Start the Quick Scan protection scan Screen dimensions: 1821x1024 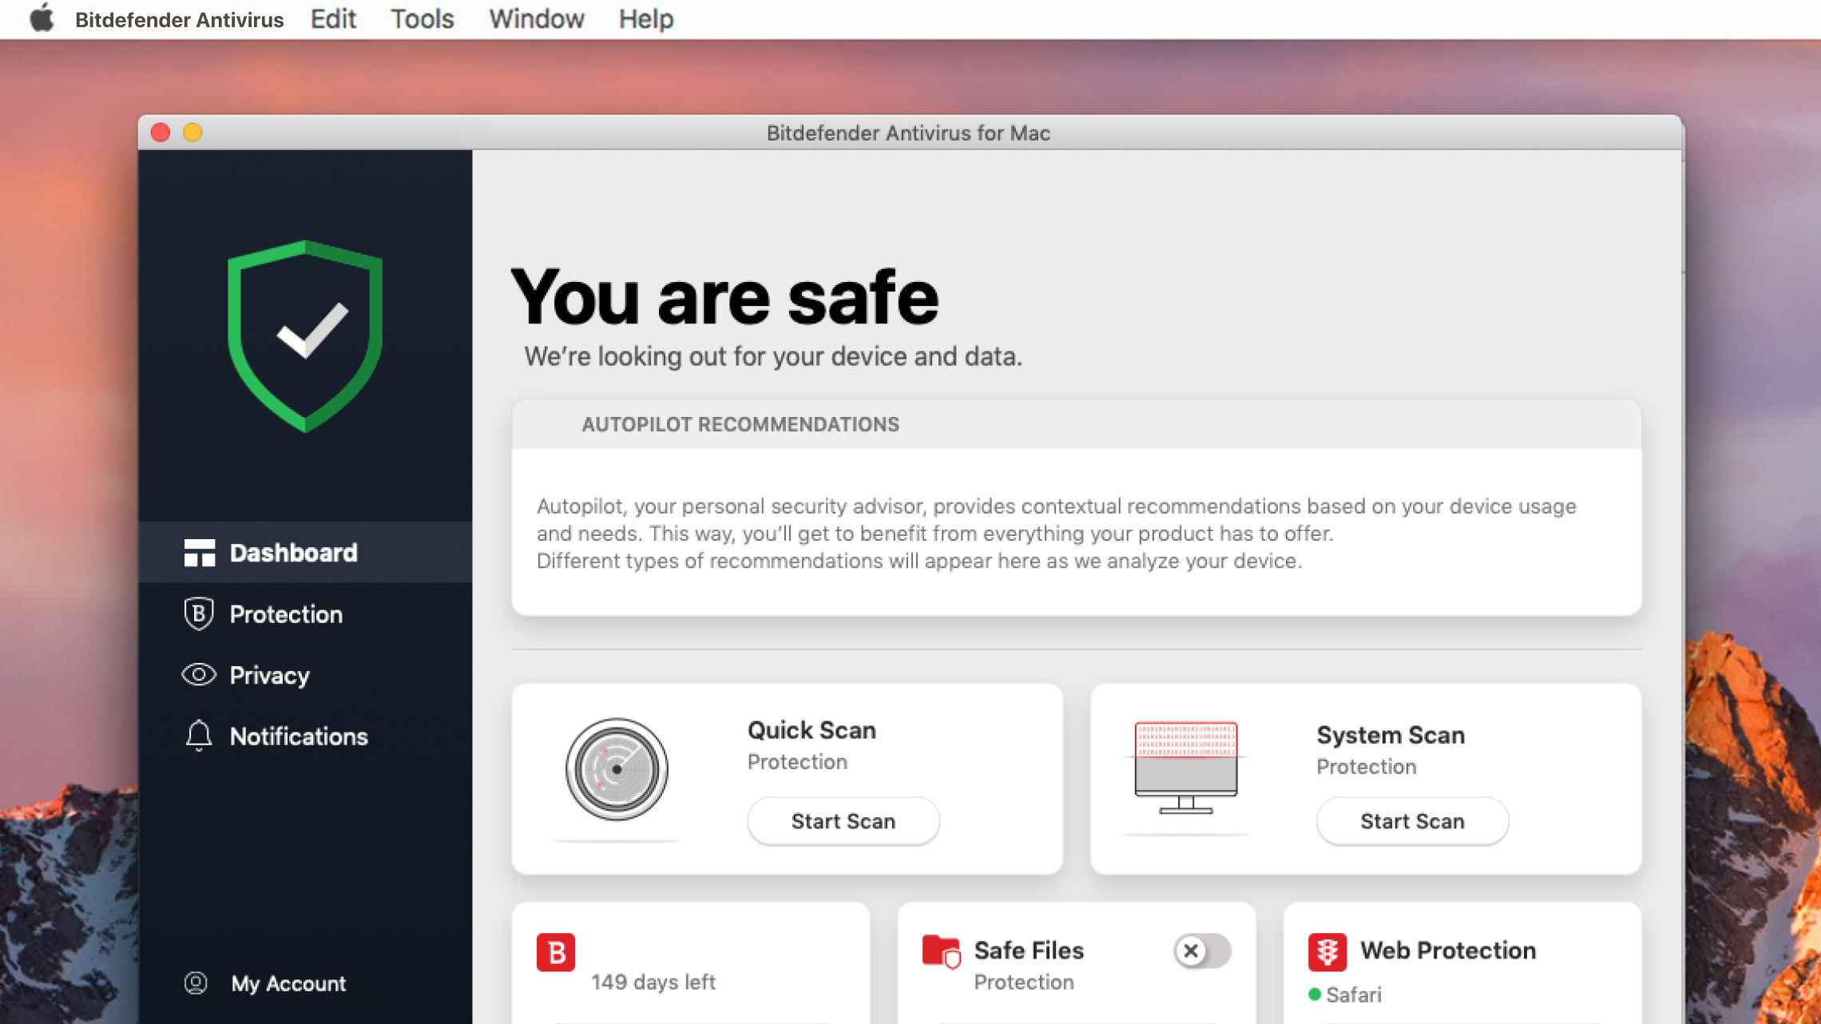pos(843,820)
